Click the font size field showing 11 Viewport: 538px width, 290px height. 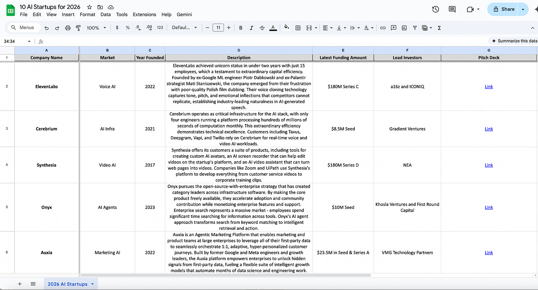218,28
